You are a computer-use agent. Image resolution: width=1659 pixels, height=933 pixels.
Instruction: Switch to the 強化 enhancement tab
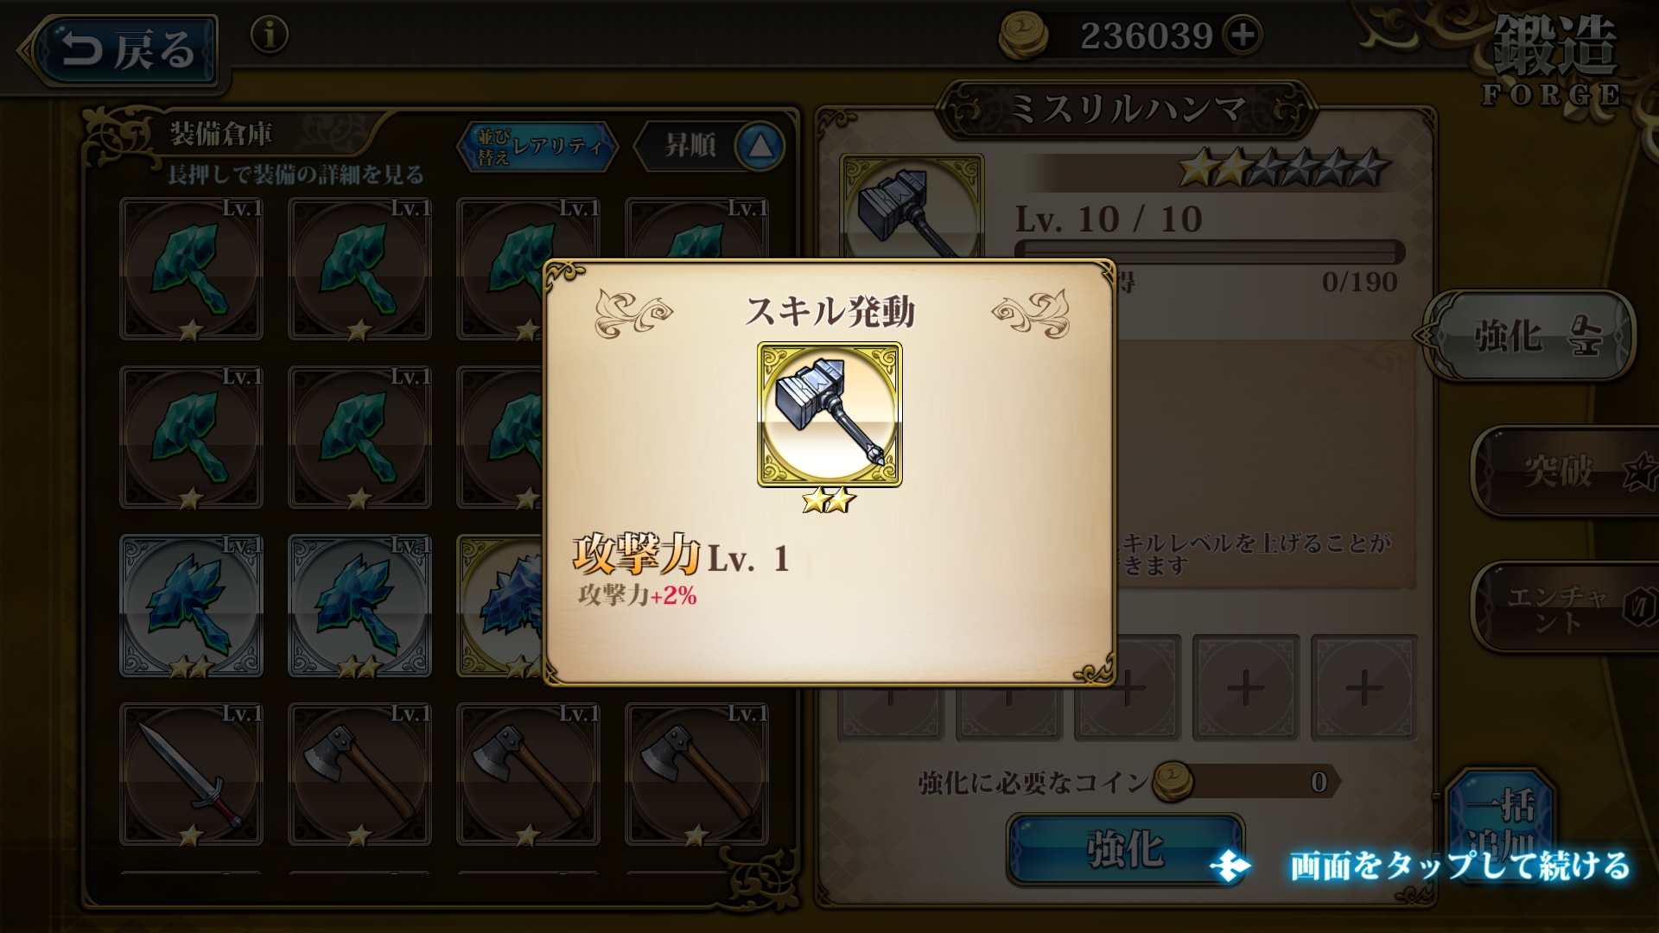(1529, 336)
